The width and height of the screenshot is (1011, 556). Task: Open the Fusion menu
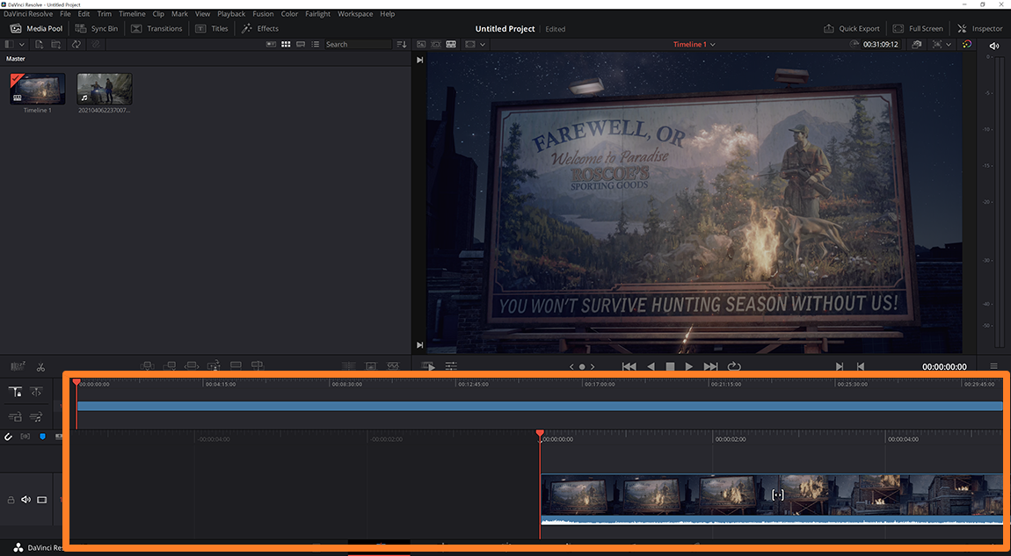coord(263,13)
